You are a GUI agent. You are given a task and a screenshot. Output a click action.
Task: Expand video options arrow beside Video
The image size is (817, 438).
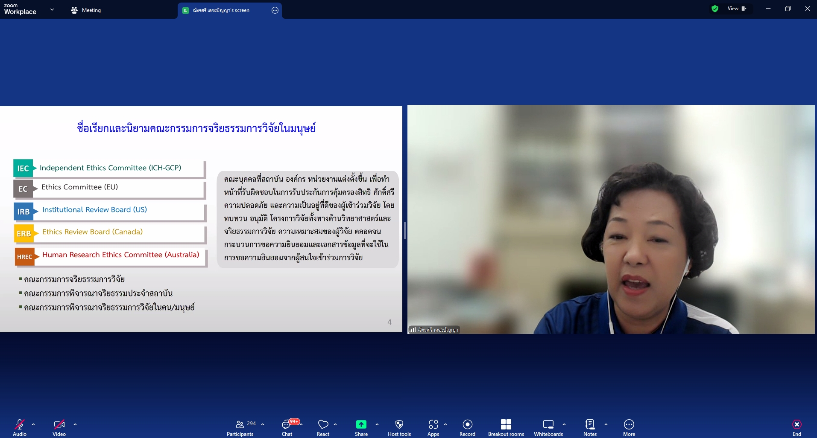(75, 424)
